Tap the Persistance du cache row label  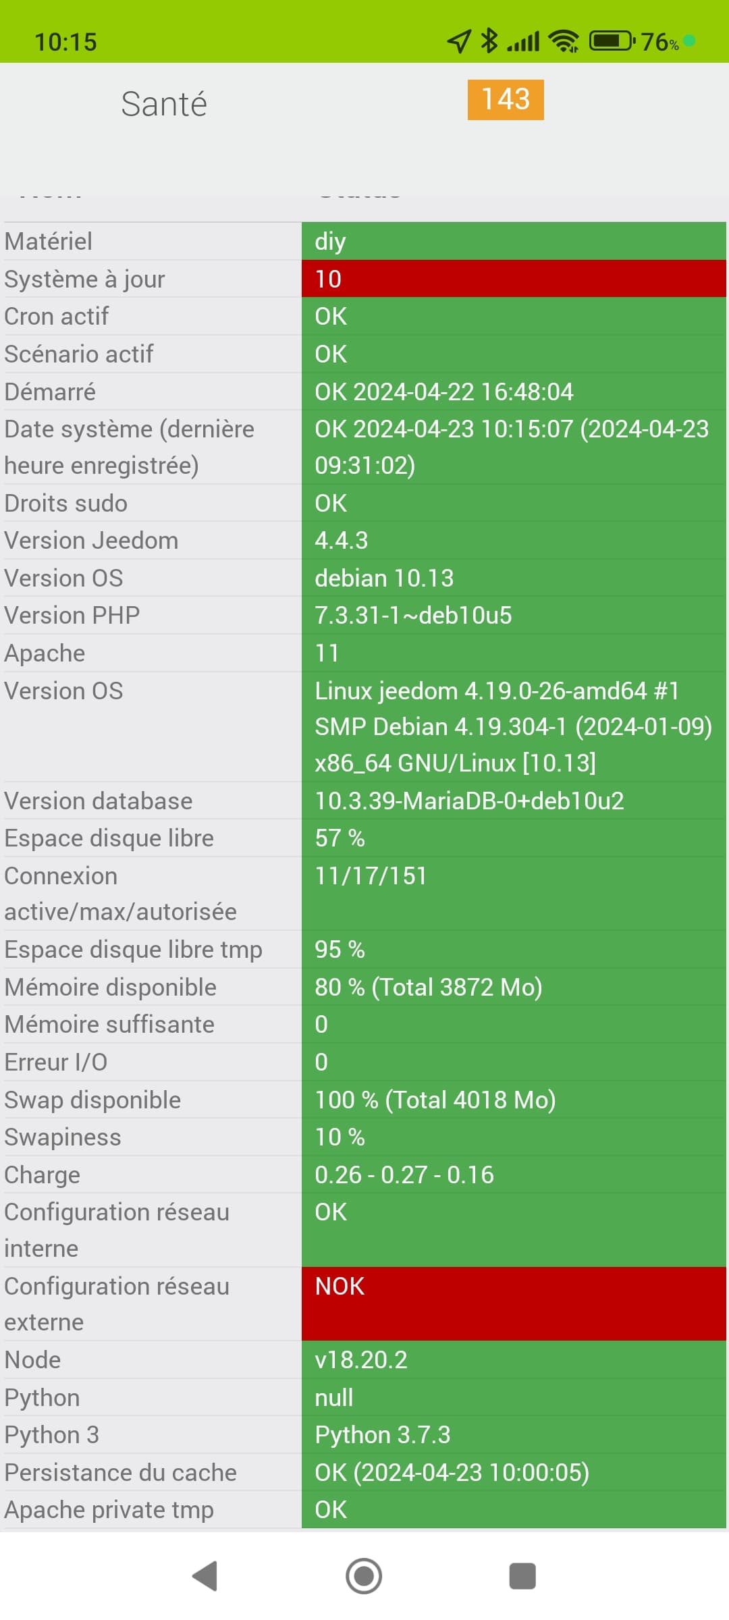point(121,1472)
